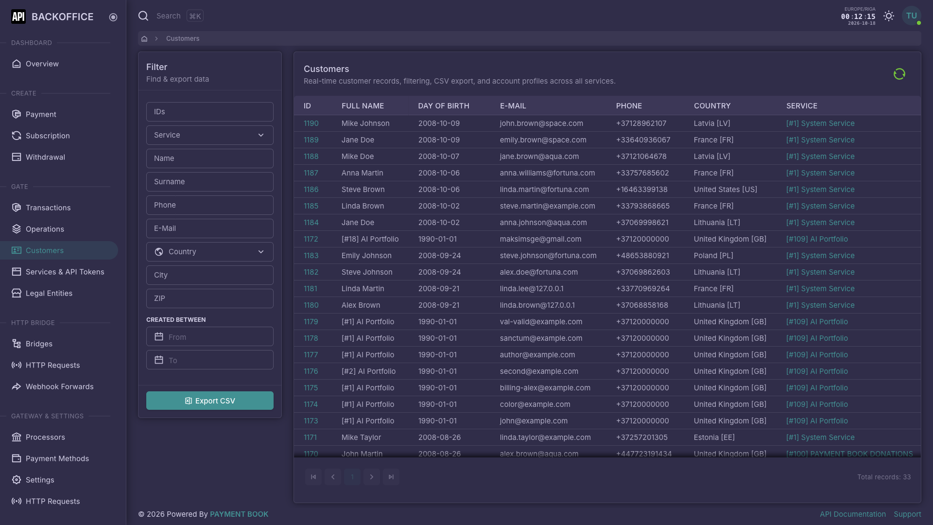The height and width of the screenshot is (525, 933).
Task: Refresh the customers table
Action: click(x=899, y=74)
